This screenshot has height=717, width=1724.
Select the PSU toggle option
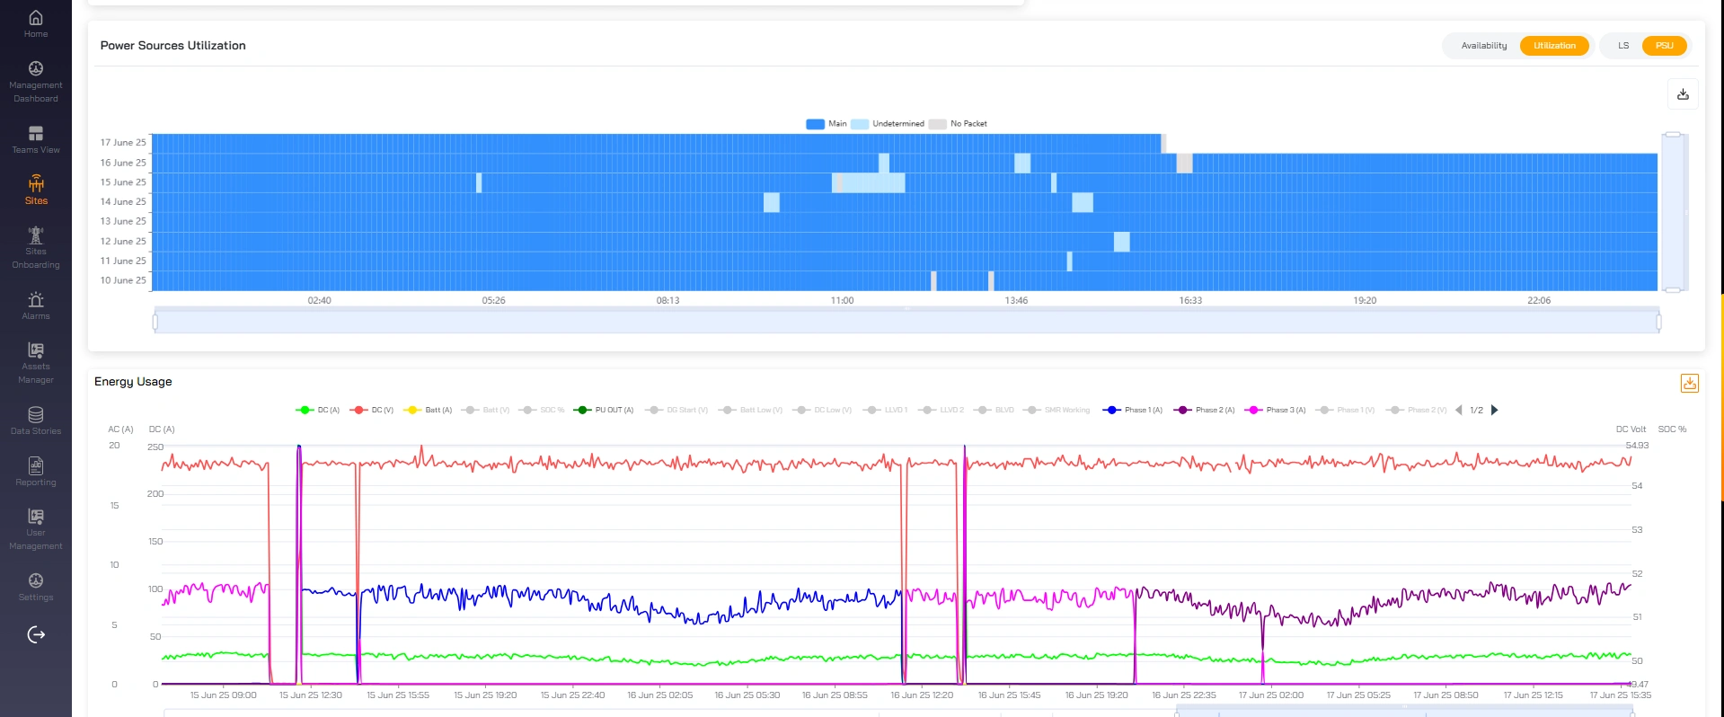(x=1664, y=46)
